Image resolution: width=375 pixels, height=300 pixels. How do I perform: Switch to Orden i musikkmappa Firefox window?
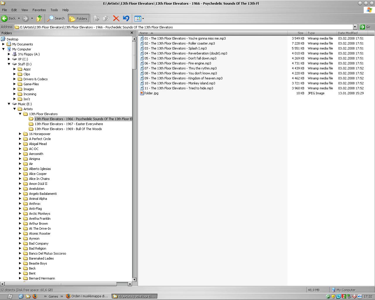pos(87,296)
